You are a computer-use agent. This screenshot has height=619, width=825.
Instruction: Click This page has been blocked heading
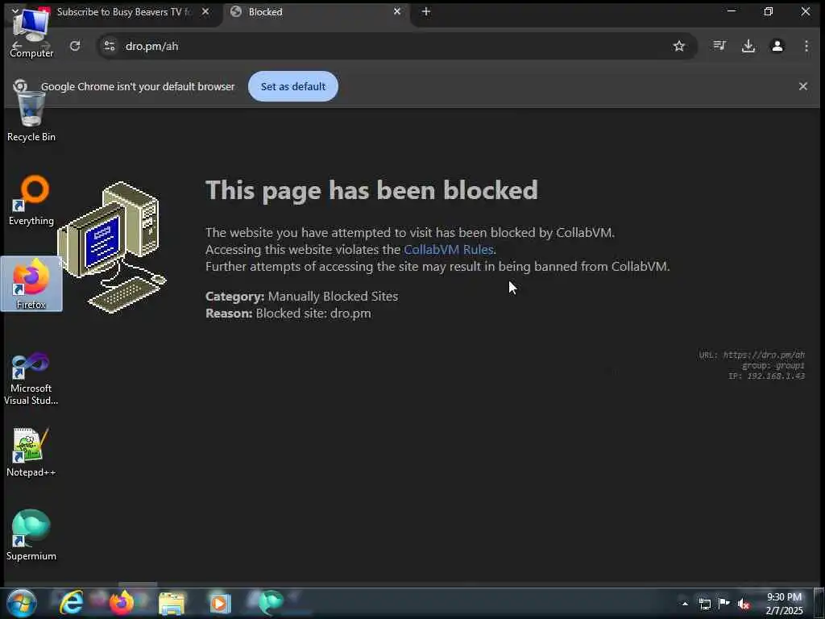click(371, 190)
